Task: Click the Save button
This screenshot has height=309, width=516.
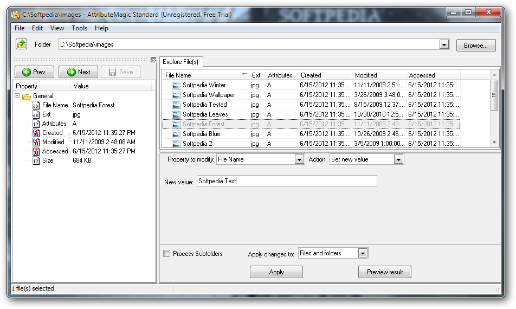Action: click(120, 72)
